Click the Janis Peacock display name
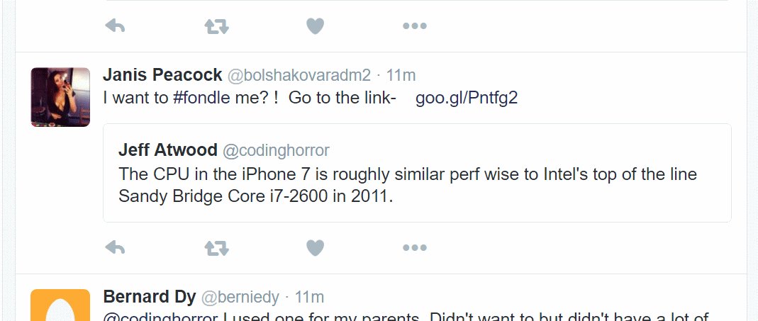Image resolution: width=758 pixels, height=321 pixels. click(x=162, y=75)
